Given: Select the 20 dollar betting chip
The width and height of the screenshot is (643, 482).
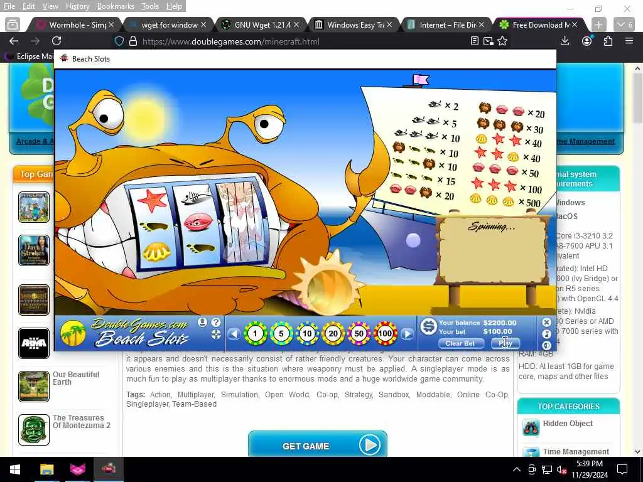Looking at the screenshot, I should (x=333, y=334).
